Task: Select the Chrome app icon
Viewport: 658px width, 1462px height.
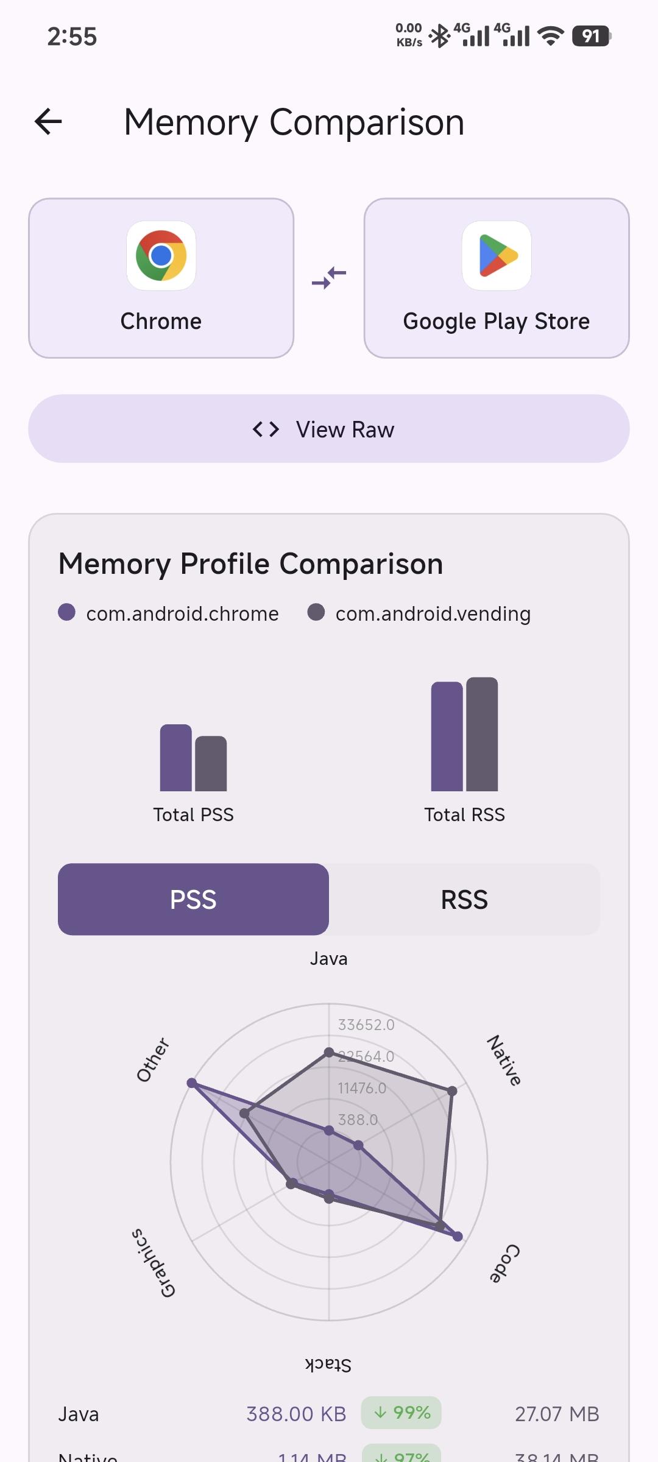Action: 161,255
